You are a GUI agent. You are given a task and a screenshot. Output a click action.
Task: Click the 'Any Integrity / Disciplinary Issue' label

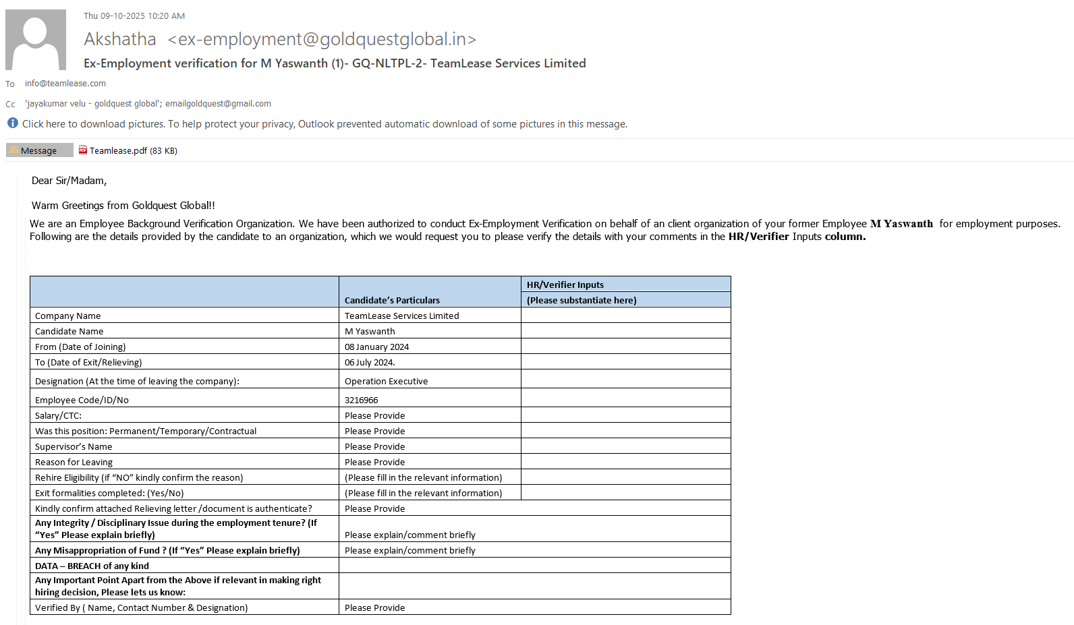coord(176,529)
